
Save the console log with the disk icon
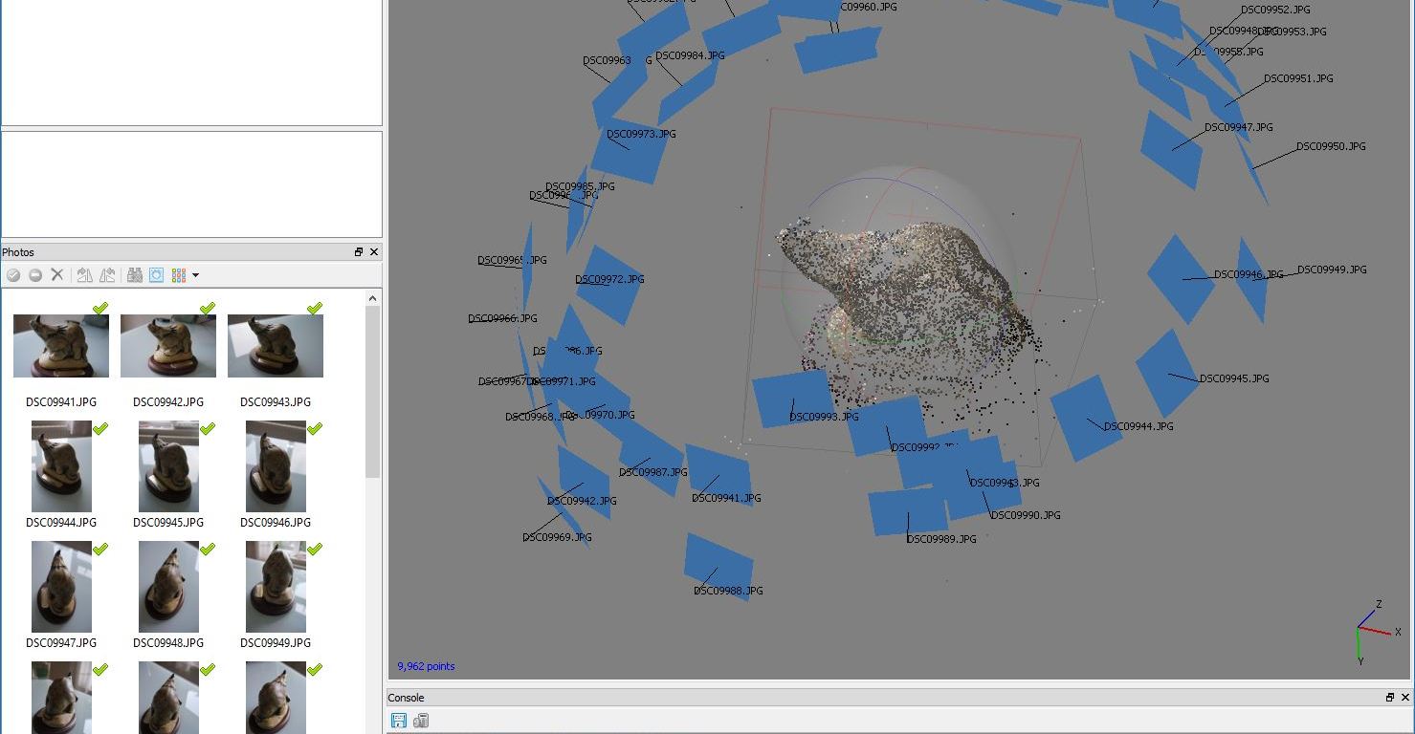click(x=399, y=721)
